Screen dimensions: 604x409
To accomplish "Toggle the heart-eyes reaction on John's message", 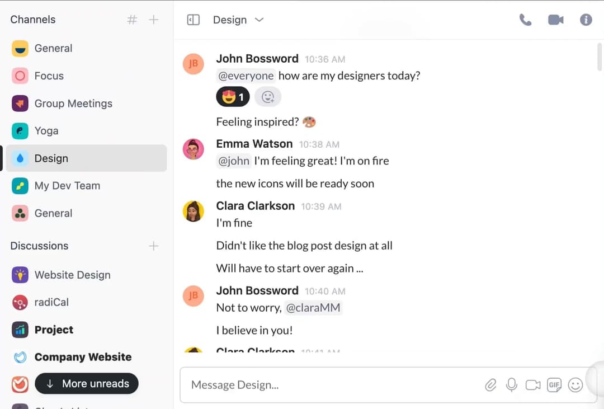I will (233, 96).
